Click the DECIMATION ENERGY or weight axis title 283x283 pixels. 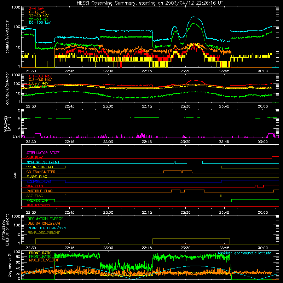coord(5,230)
